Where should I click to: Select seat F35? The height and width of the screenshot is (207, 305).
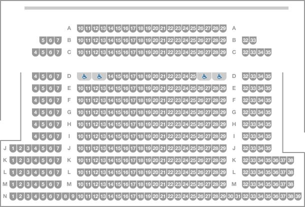pyautogui.click(x=268, y=100)
